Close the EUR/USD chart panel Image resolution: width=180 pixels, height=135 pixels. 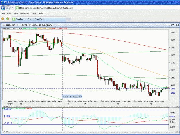pos(177,25)
